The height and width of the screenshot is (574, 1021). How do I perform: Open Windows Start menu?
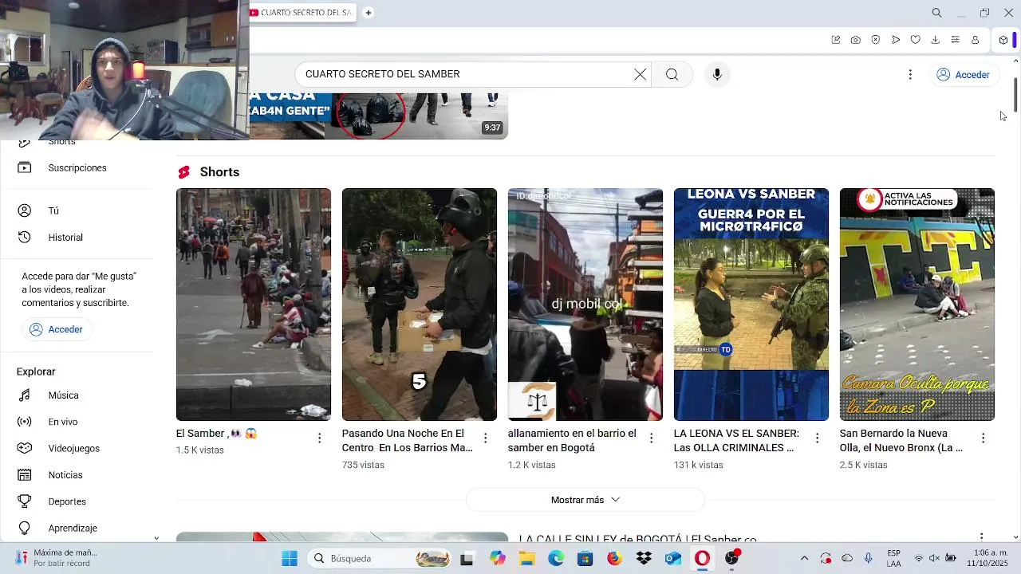tap(290, 558)
